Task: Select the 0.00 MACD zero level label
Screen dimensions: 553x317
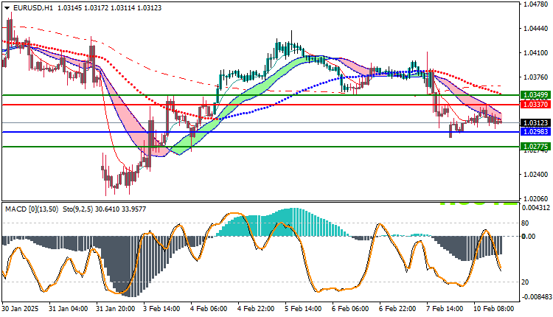Action: pos(529,236)
